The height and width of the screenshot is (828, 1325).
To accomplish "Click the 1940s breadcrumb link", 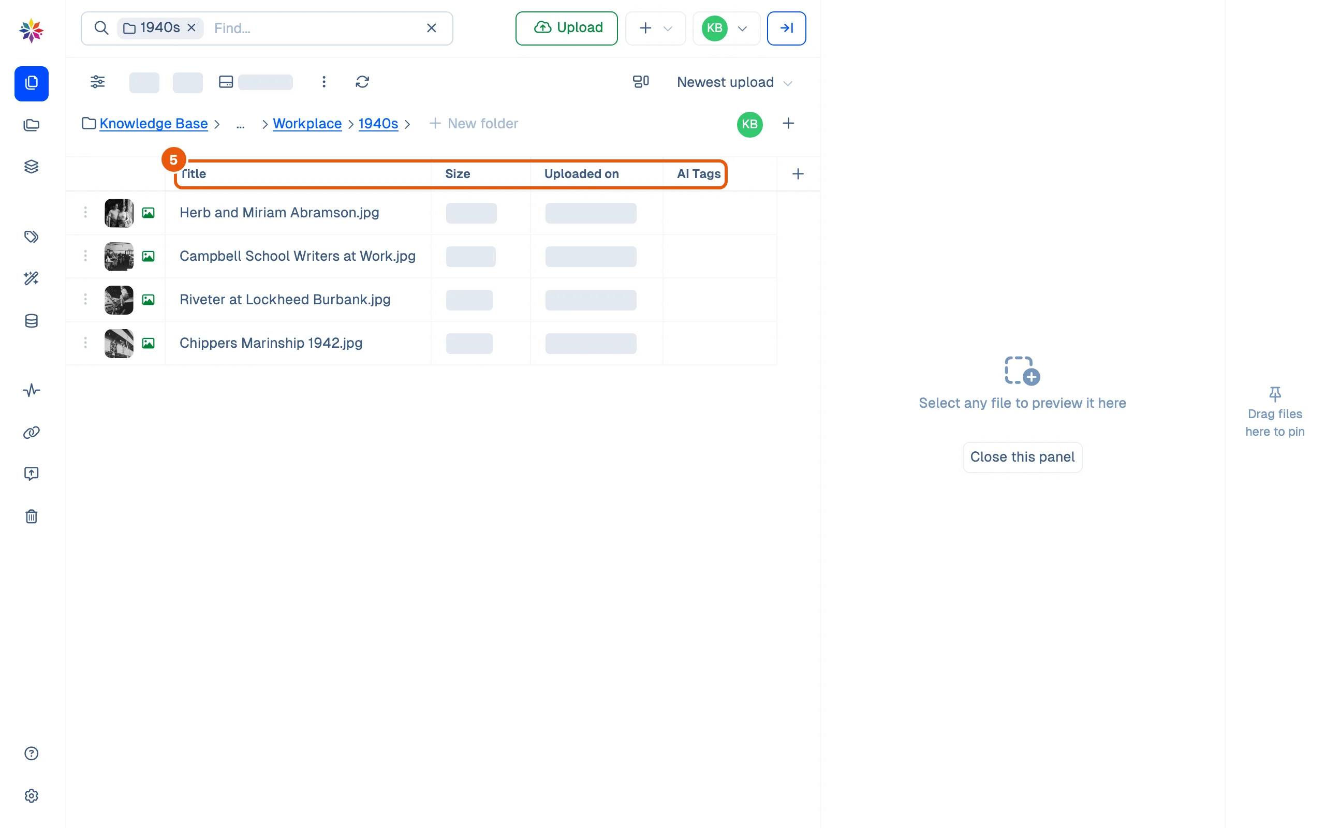I will pos(378,124).
